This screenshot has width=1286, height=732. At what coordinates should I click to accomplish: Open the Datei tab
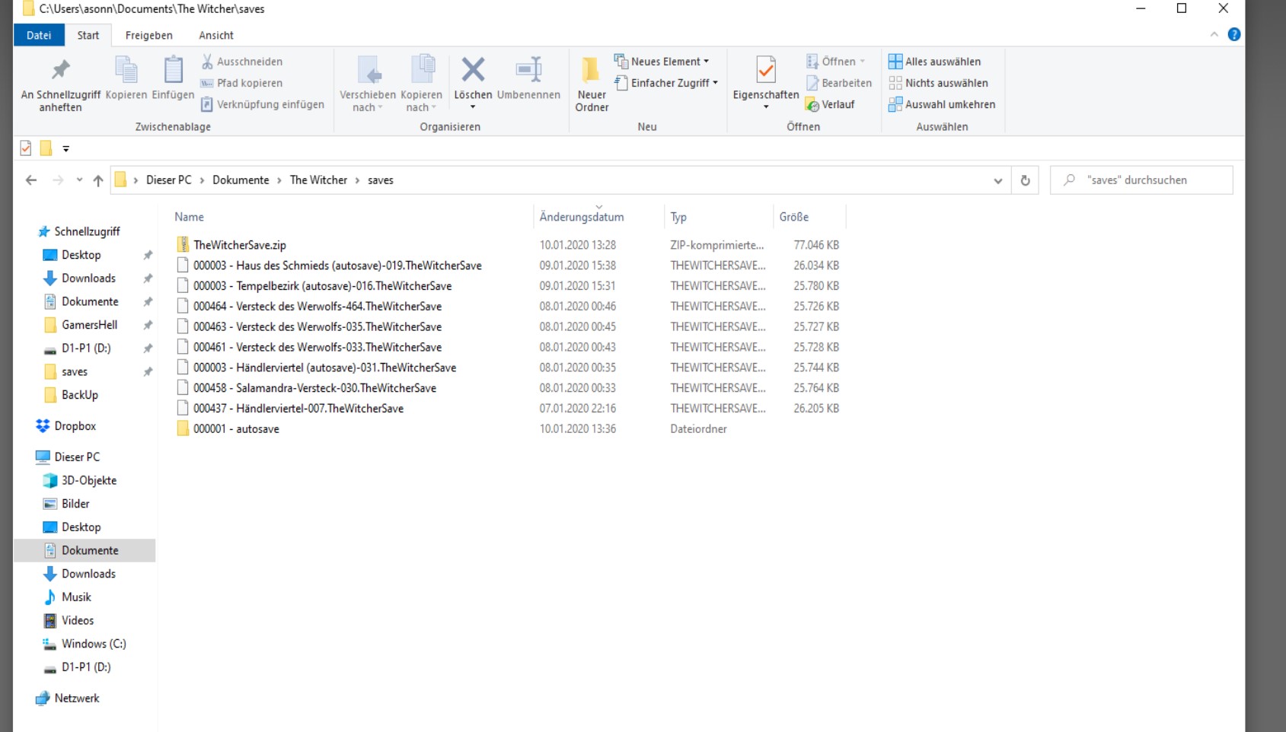point(39,35)
